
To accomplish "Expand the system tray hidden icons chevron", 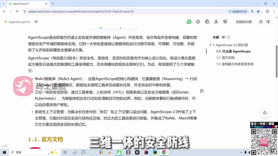I will click(241, 153).
